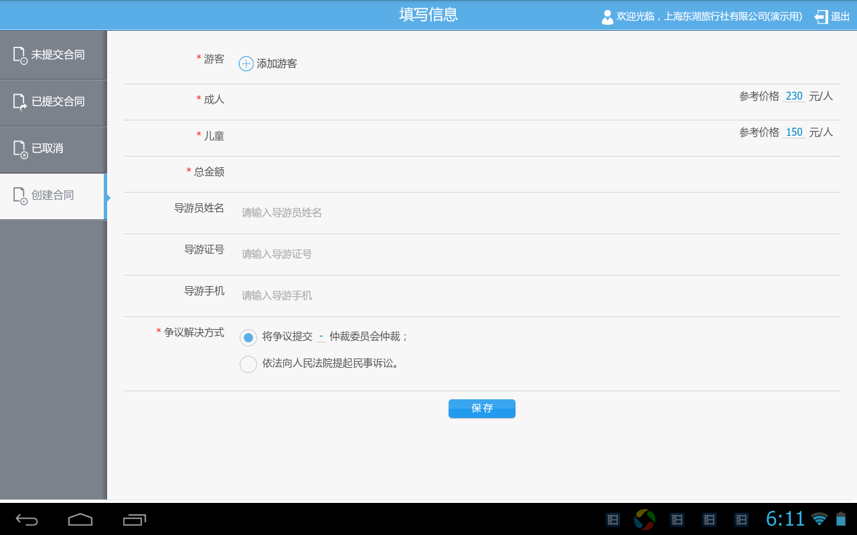Focus the 导游员姓名 input field

click(x=539, y=213)
